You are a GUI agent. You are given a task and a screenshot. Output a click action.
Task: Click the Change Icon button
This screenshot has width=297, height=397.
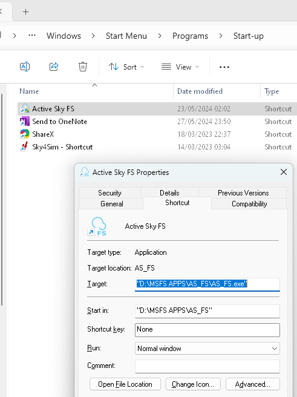pos(193,384)
